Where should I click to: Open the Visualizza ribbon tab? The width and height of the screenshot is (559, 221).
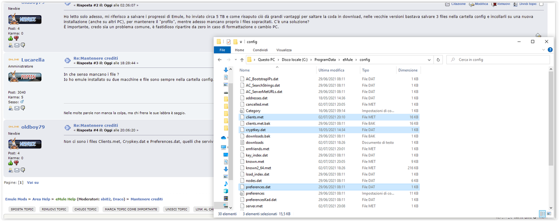(284, 50)
